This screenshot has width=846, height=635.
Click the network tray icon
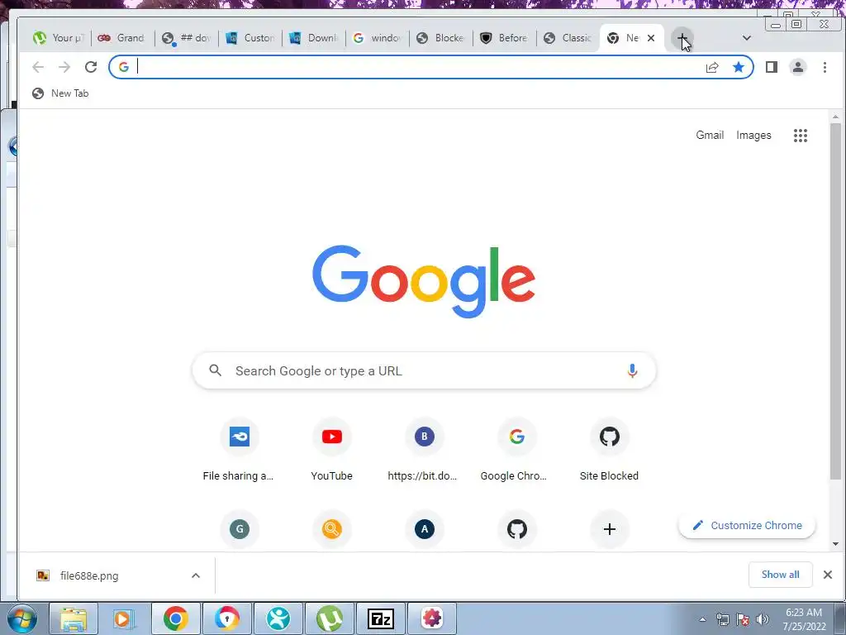click(x=722, y=619)
